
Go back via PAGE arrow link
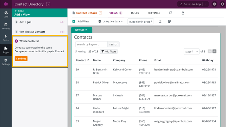[19, 11]
